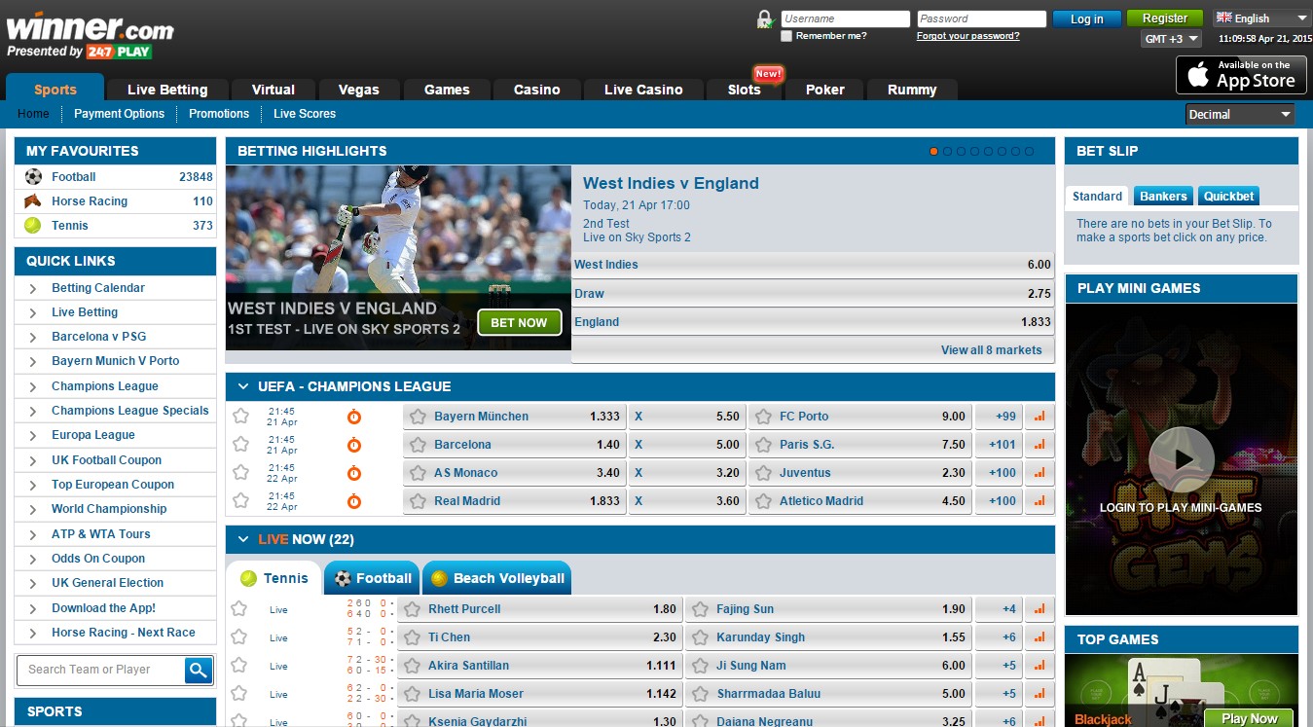Click the star icon inside Fajing Sun button

[701, 609]
